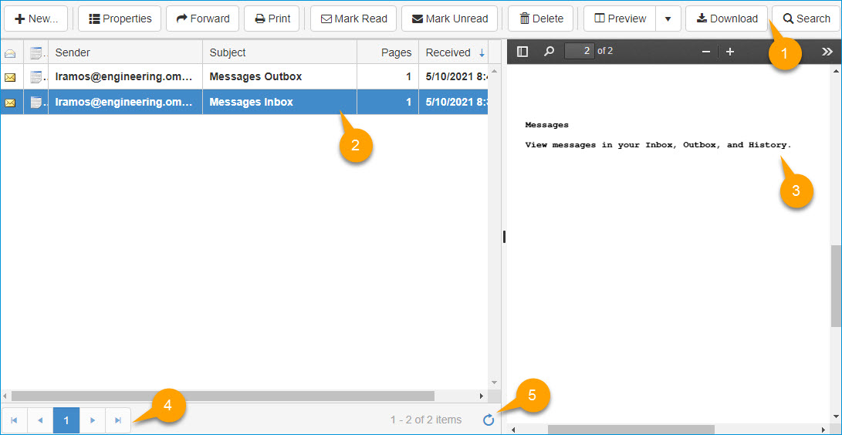
Task: Select page 1 in pager
Action: [x=66, y=420]
